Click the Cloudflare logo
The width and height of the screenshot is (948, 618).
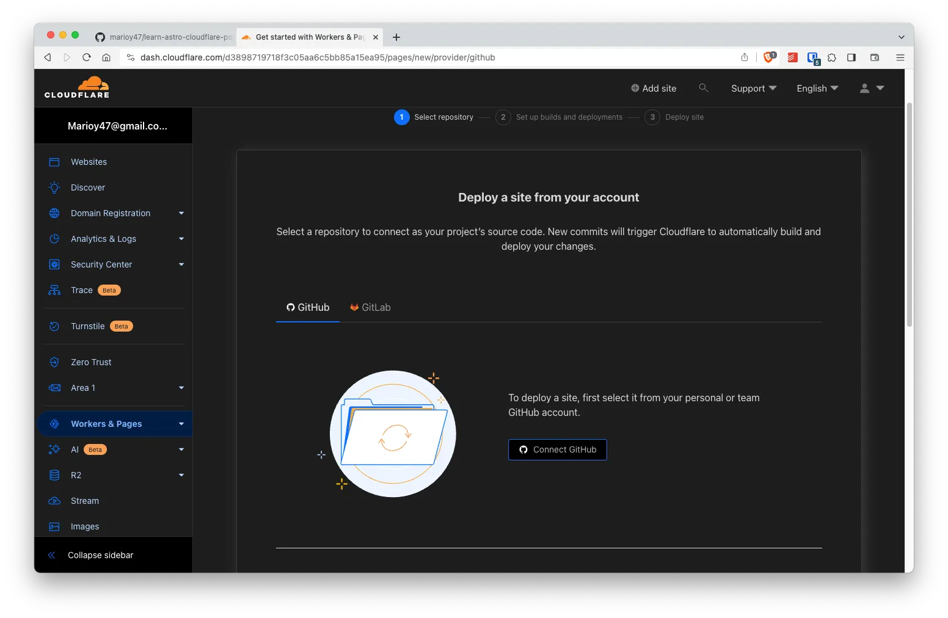pyautogui.click(x=77, y=87)
